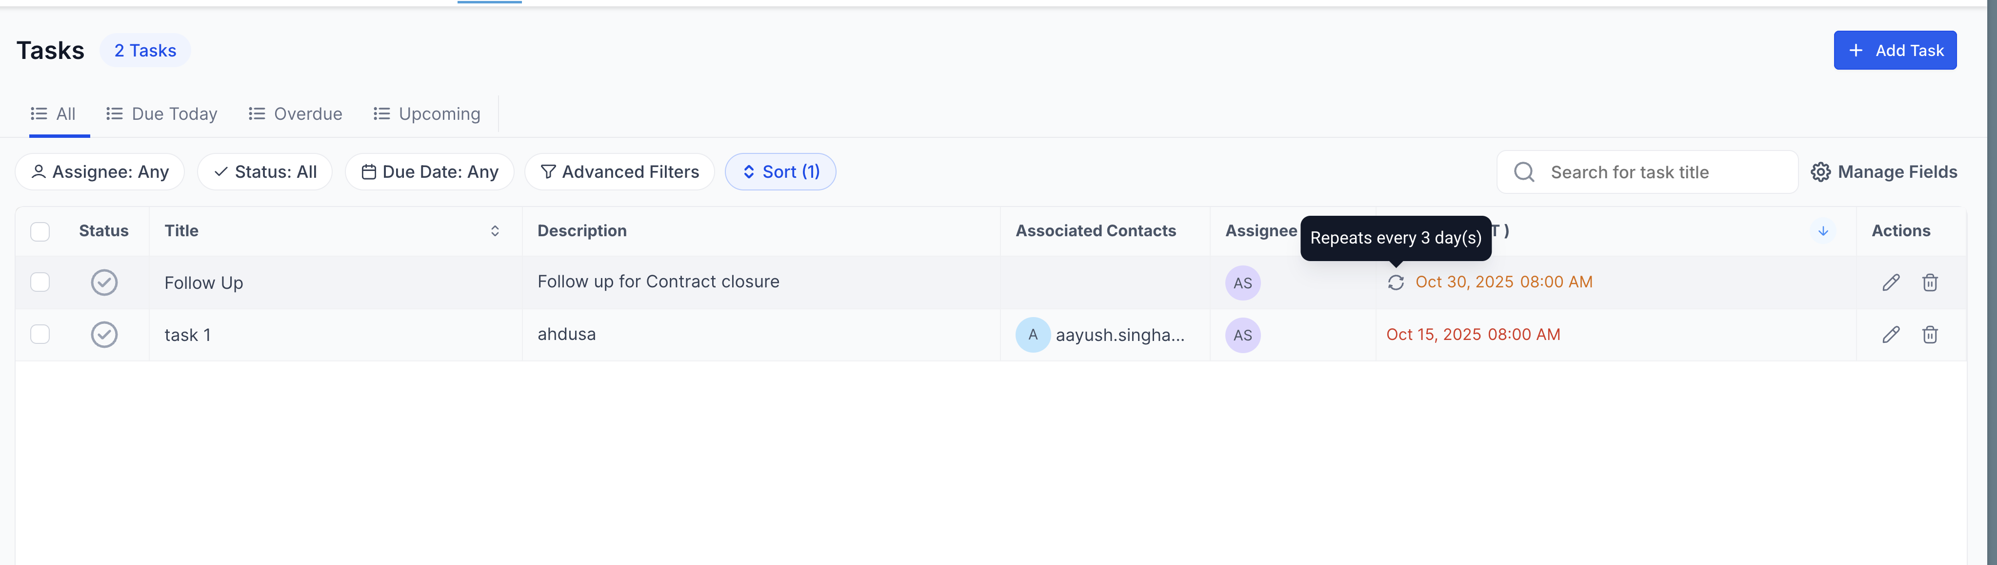Viewport: 1997px width, 565px height.
Task: Switch to the Due Today tab
Action: (162, 114)
